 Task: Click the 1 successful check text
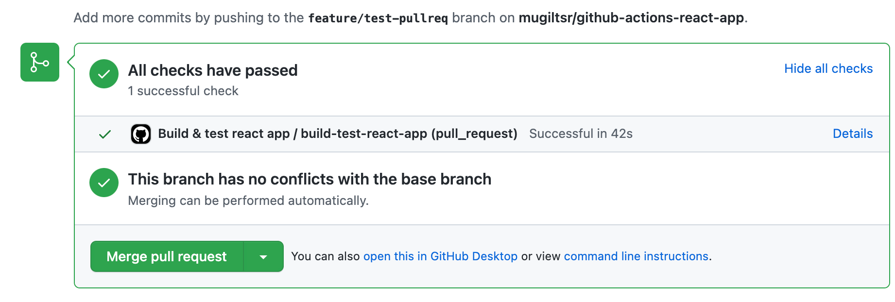click(x=183, y=91)
